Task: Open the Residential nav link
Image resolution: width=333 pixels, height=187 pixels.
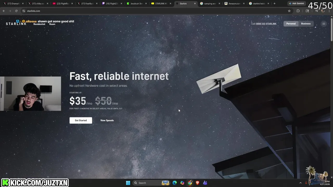Action: click(39, 24)
